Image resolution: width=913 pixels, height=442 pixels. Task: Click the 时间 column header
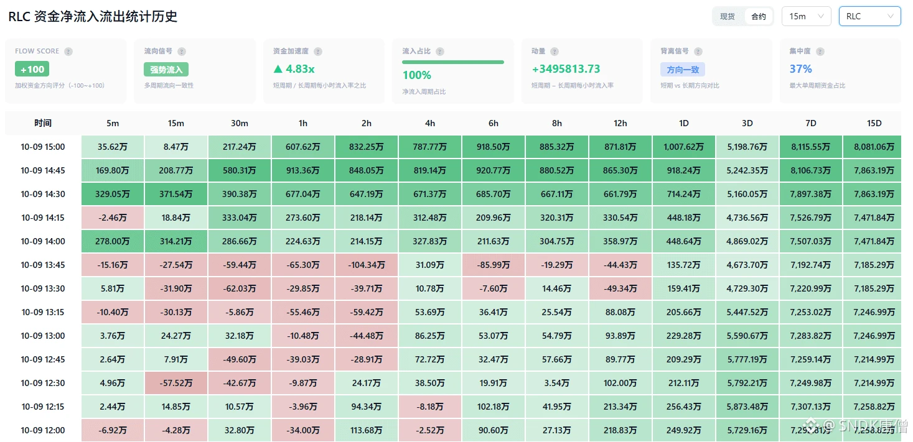tap(43, 123)
